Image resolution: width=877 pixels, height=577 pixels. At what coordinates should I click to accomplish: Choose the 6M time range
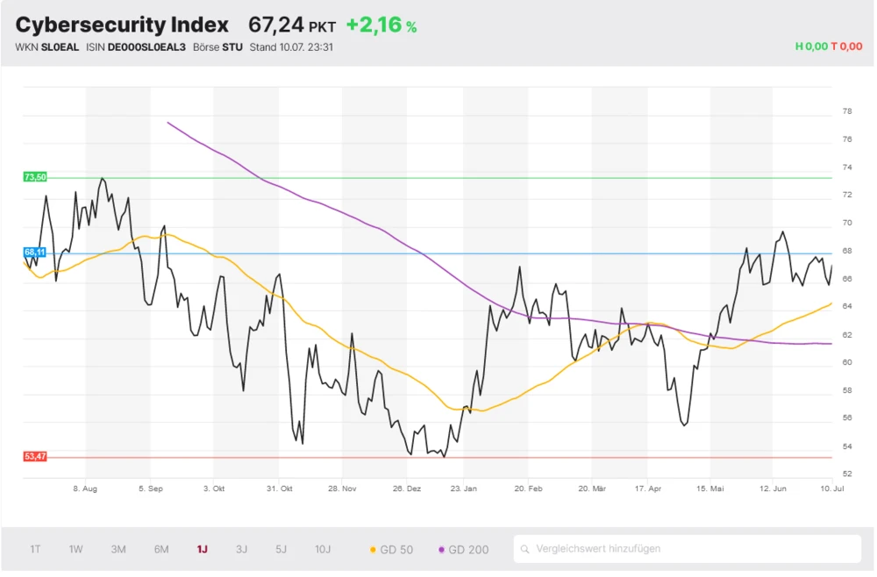pos(161,550)
